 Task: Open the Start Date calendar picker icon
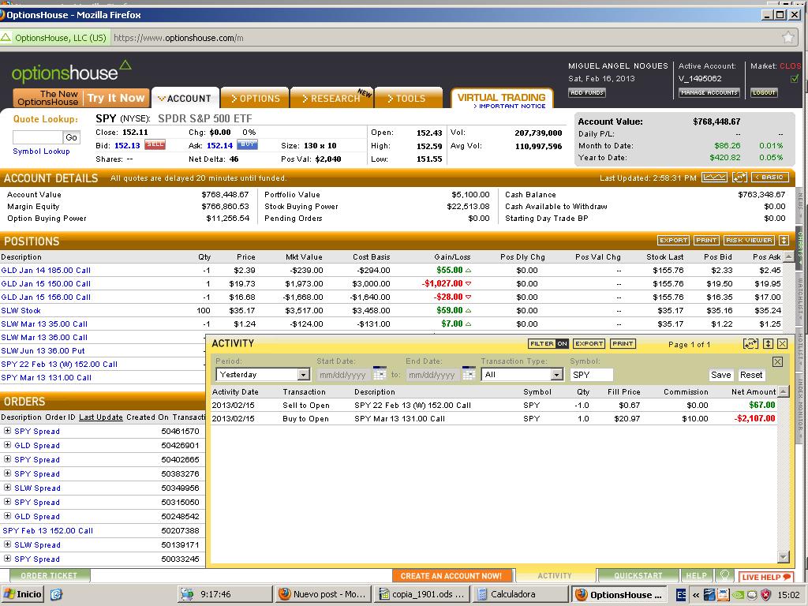click(380, 374)
